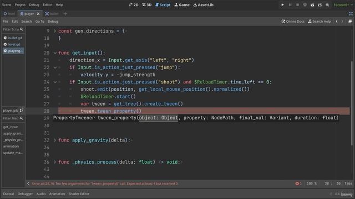Open the Project menu
The height and width of the screenshot is (199, 355).
tap(20, 5)
